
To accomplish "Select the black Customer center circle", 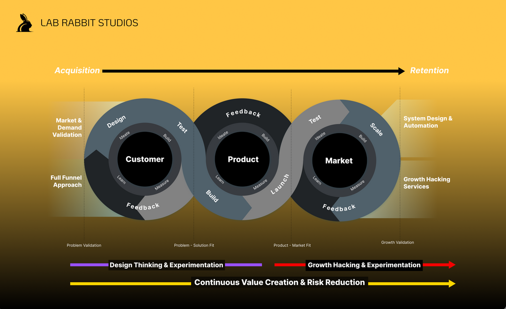I will pyautogui.click(x=145, y=159).
